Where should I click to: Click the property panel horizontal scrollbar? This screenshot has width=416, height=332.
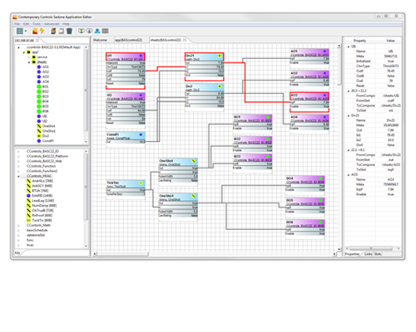tap(371, 248)
